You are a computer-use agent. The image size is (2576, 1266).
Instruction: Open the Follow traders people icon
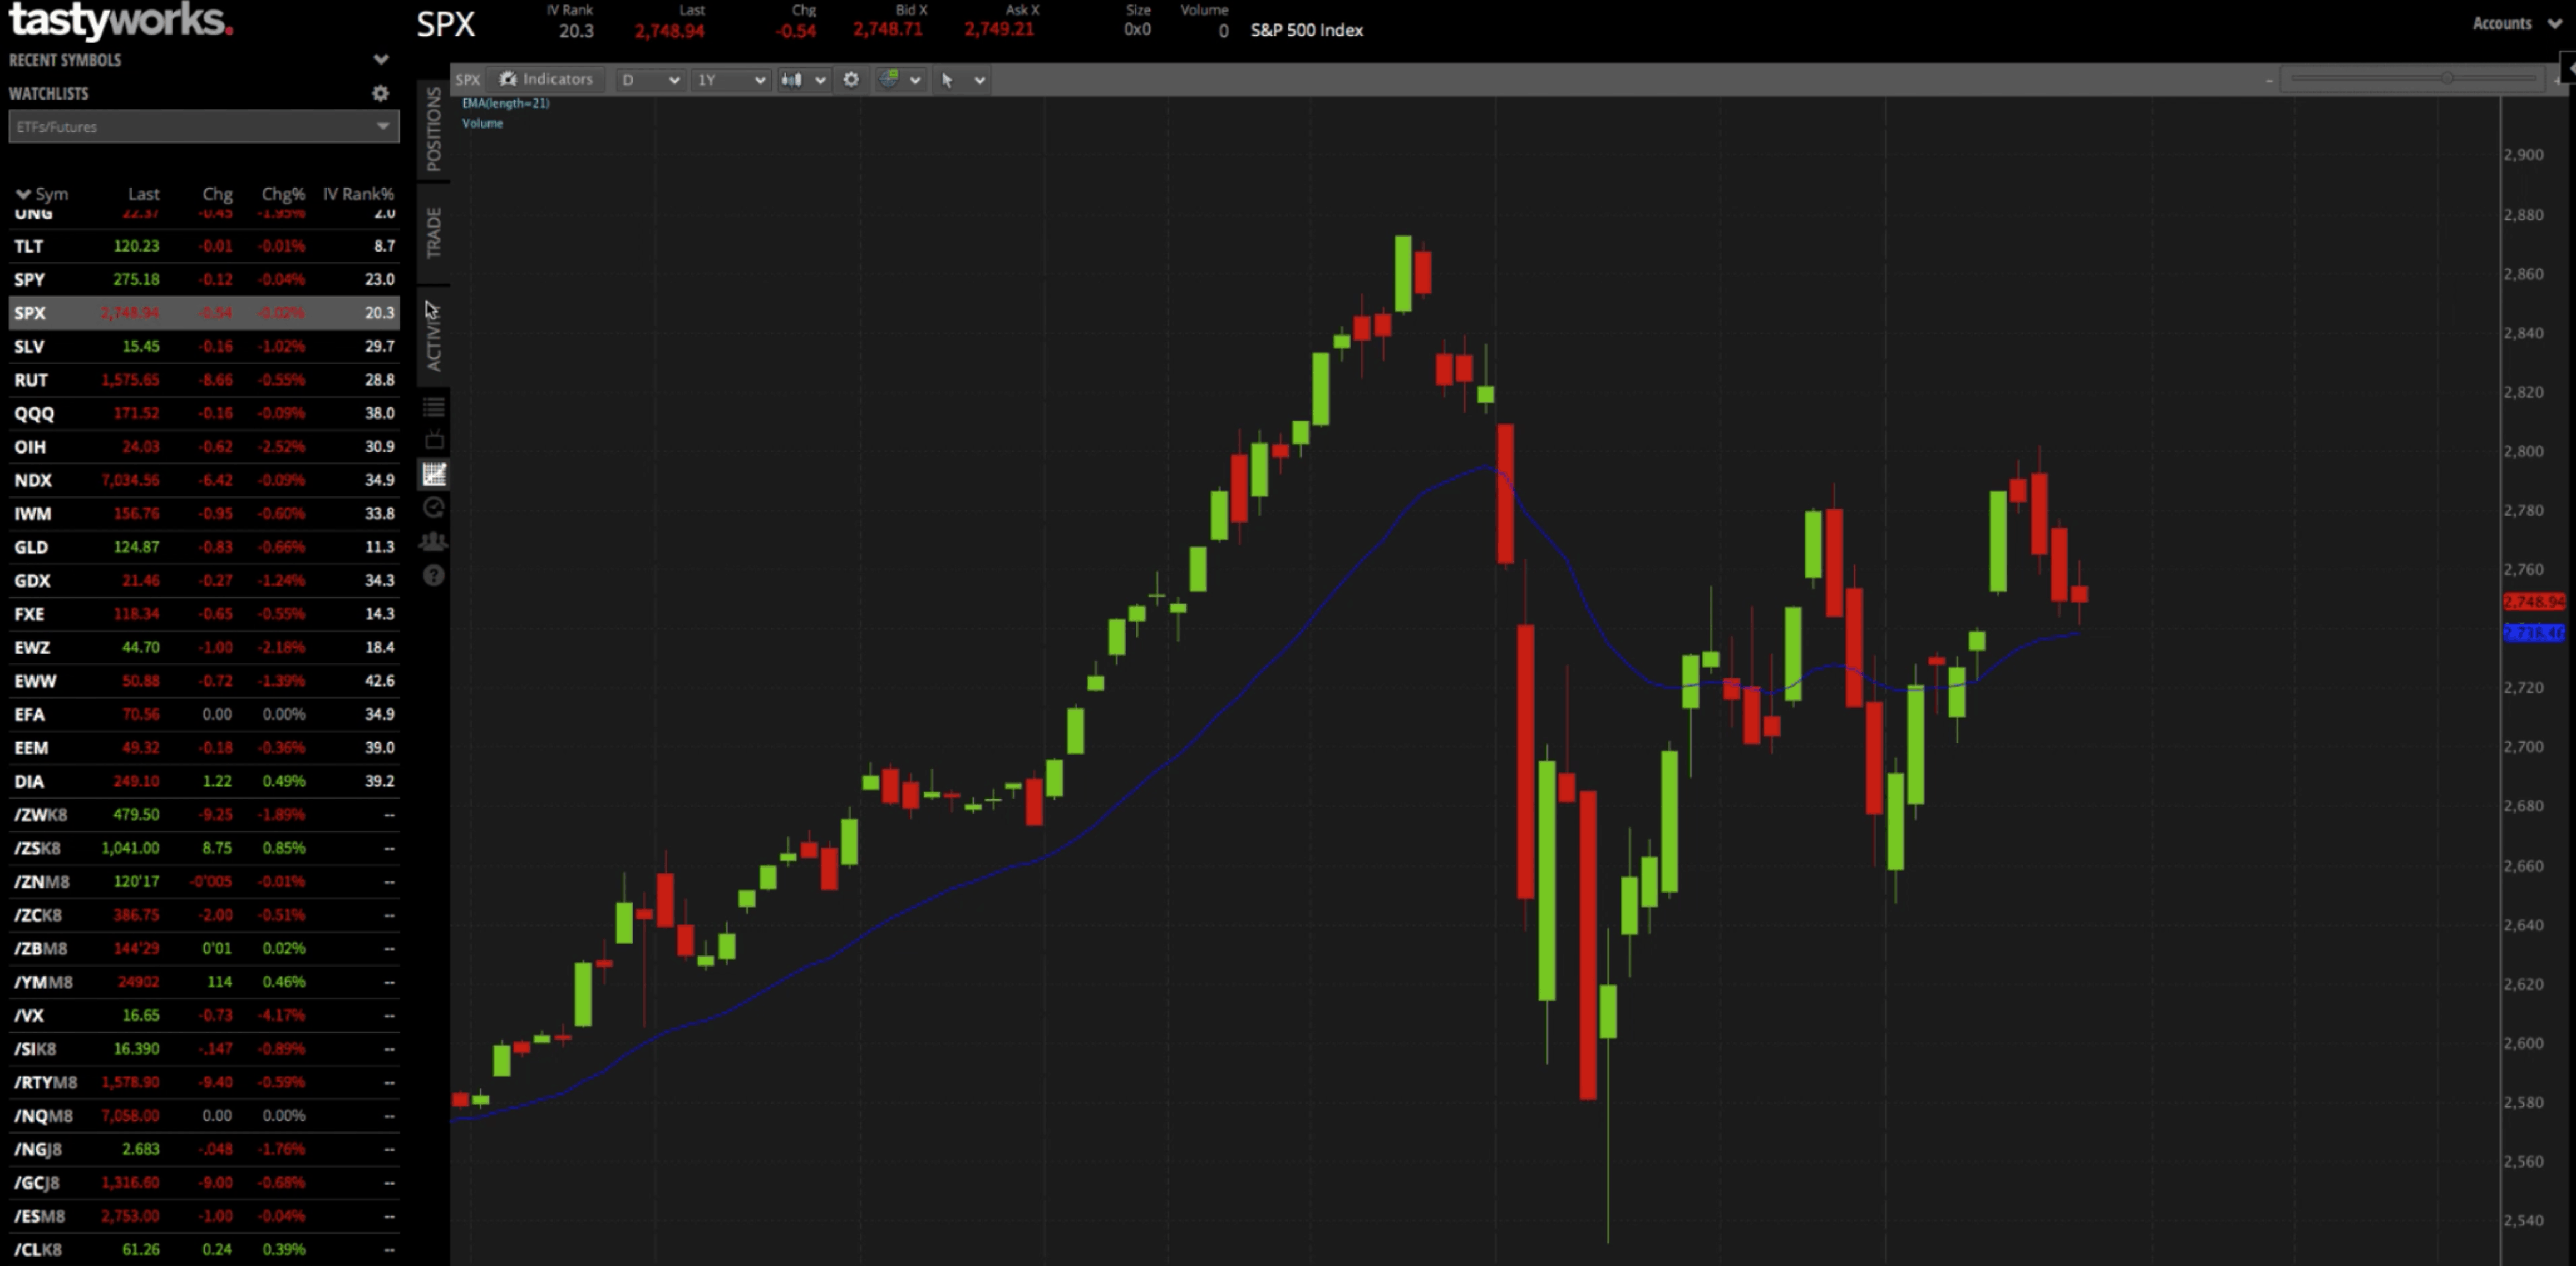pyautogui.click(x=433, y=542)
